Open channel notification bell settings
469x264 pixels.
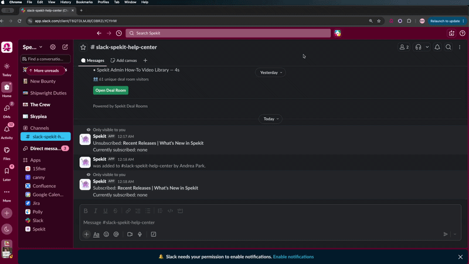pos(437,47)
